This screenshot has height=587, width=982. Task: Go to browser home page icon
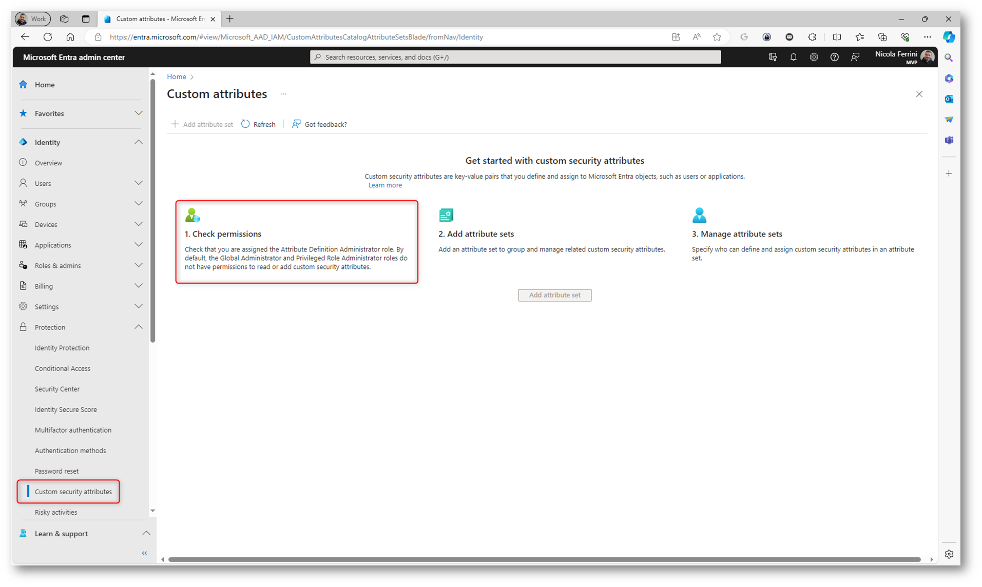tap(70, 37)
